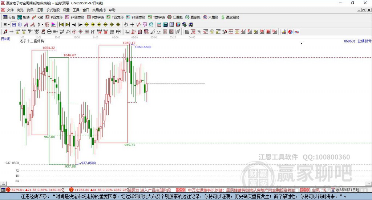
Task: Step chart right with the black right arrow
Action: pos(80,25)
